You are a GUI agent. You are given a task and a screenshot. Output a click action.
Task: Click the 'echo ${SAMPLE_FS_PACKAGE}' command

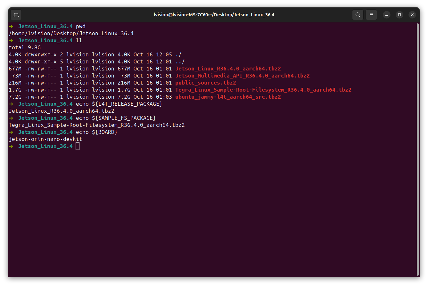(116, 118)
